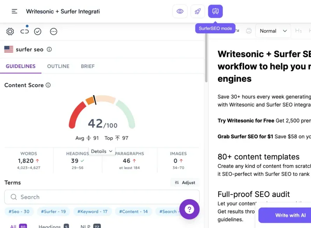The image size is (311, 228).
Task: Select the #Search tag chip
Action: (168, 211)
